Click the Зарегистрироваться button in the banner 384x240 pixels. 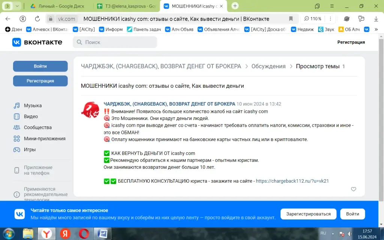pos(308,214)
